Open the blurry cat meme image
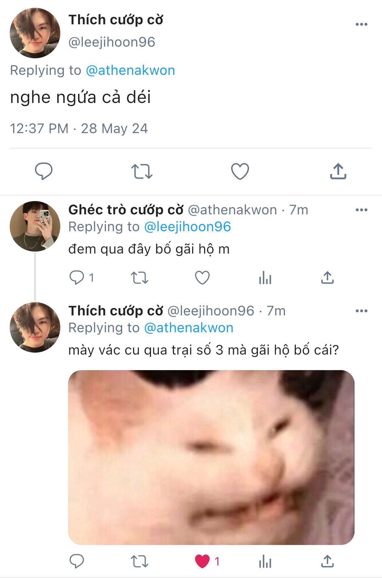The width and height of the screenshot is (382, 578). [x=211, y=457]
